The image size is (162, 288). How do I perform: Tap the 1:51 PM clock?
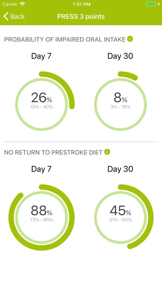(81, 4)
